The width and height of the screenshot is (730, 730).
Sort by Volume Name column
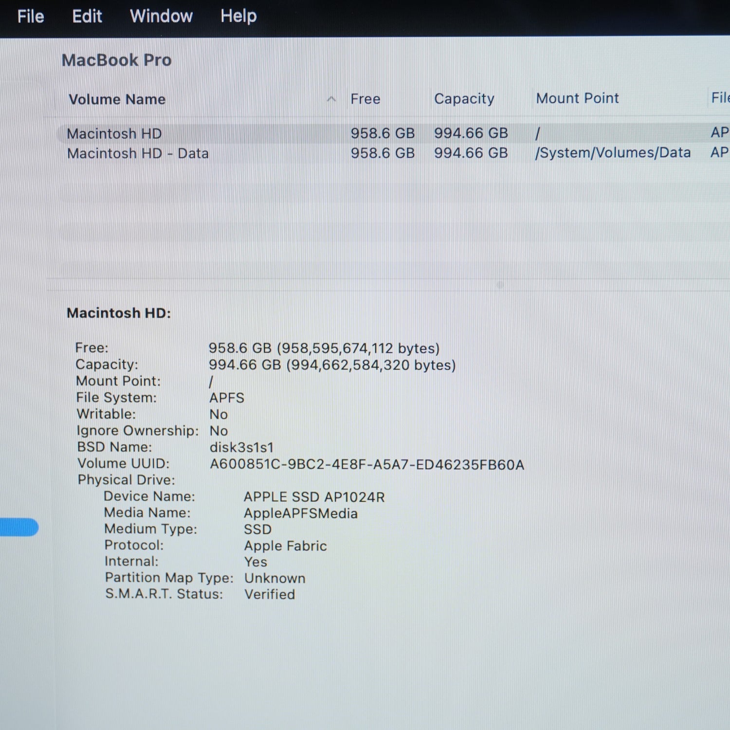[117, 99]
